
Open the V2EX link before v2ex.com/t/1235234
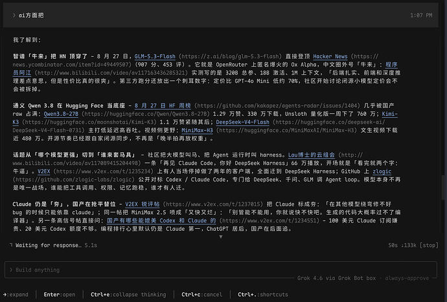point(44,171)
